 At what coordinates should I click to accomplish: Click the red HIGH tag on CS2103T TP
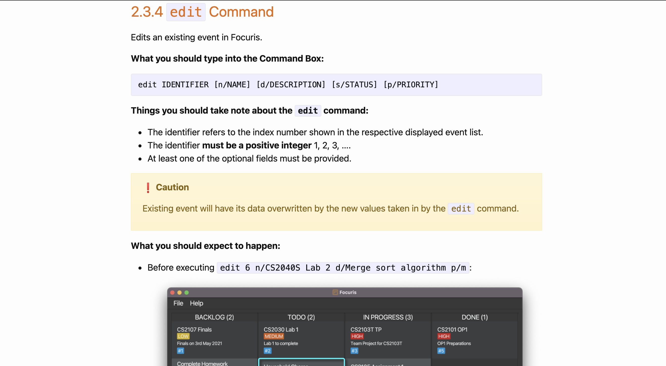[357, 336]
